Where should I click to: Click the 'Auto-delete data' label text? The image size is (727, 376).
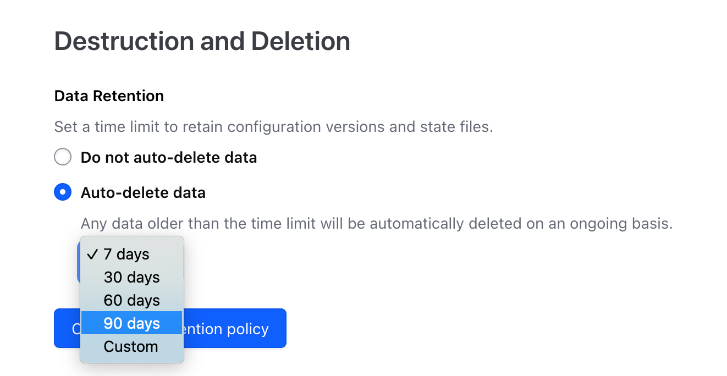pos(143,193)
